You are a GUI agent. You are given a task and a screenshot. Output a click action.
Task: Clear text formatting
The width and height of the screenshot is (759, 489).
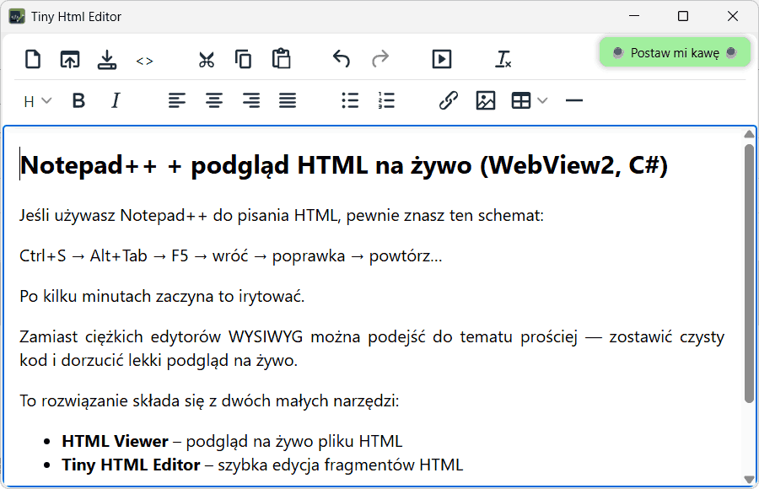pos(503,59)
